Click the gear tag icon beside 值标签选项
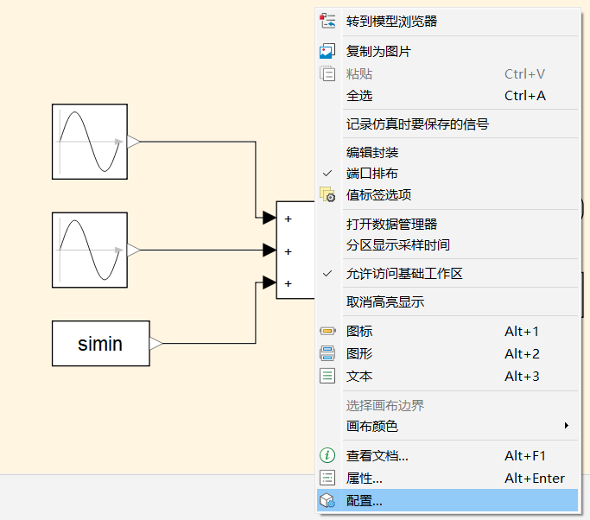Screen dimensions: 590x520 [327, 194]
